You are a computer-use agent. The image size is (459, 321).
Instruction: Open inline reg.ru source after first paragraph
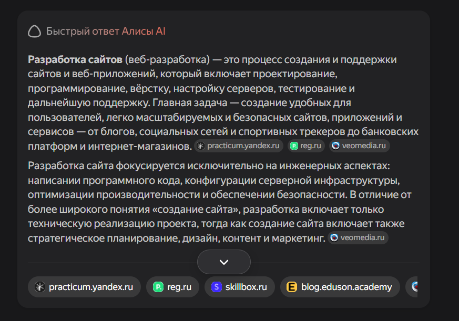(307, 146)
